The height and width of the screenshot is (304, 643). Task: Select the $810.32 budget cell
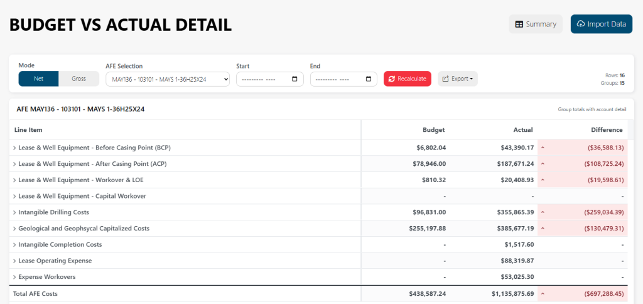pyautogui.click(x=405, y=180)
